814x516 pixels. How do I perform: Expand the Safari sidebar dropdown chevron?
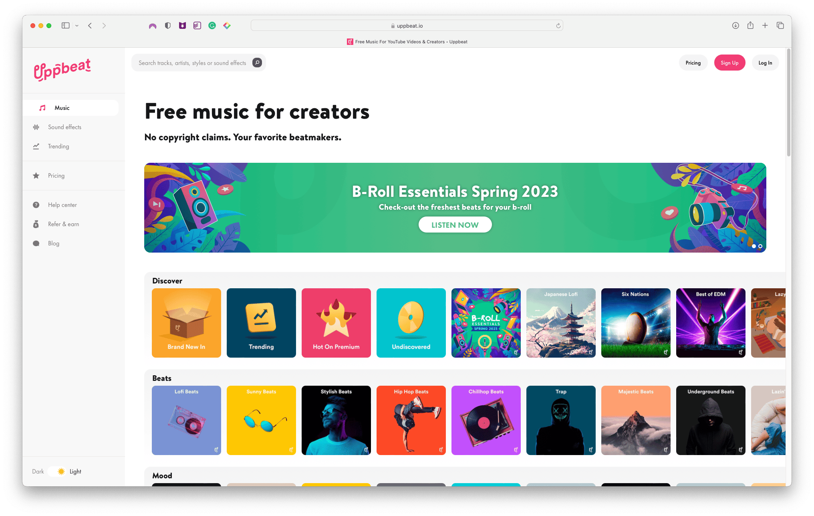(77, 26)
